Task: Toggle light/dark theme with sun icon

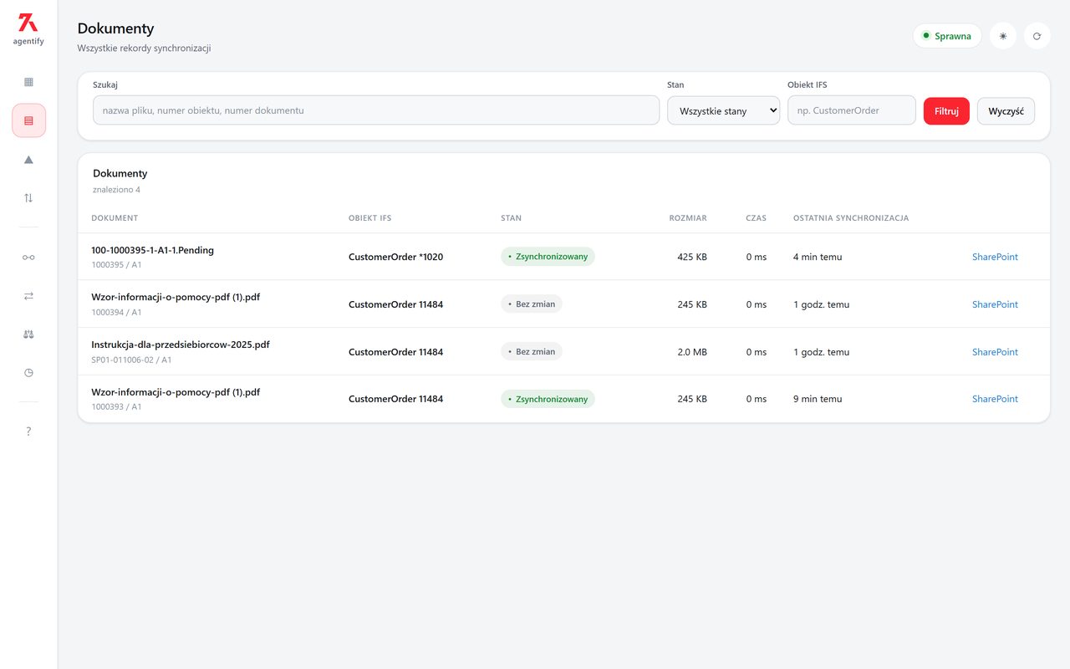Action: tap(1003, 36)
